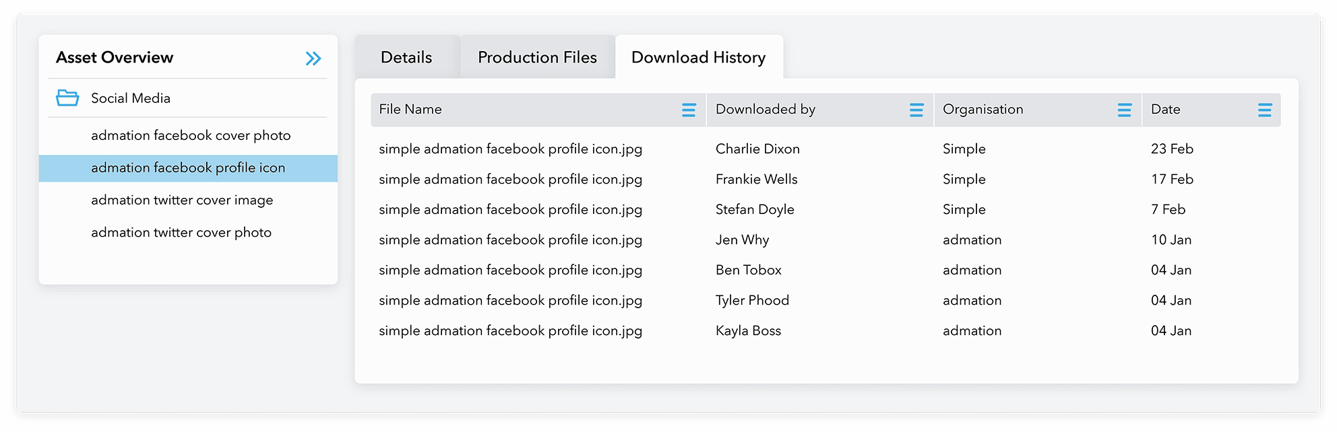Collapse the Asset Overview panel with double chevron
The width and height of the screenshot is (1337, 432).
pyautogui.click(x=313, y=59)
